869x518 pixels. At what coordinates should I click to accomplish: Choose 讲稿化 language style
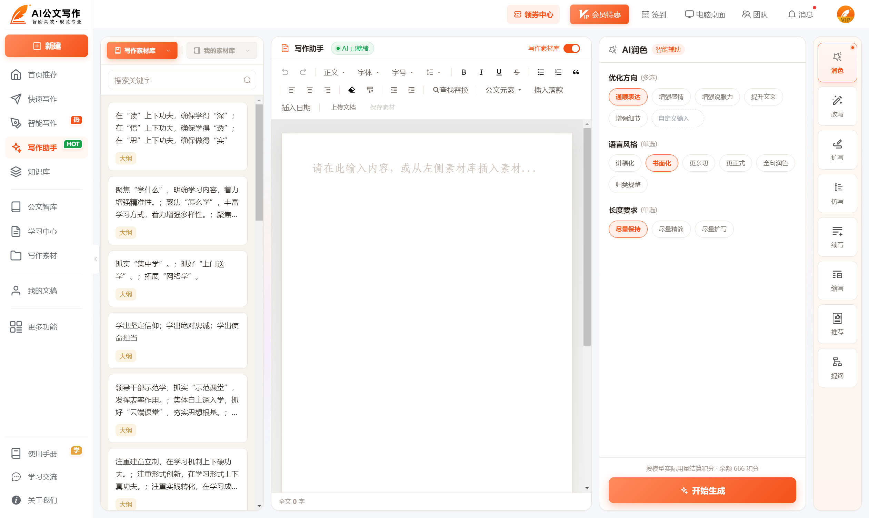[625, 163]
